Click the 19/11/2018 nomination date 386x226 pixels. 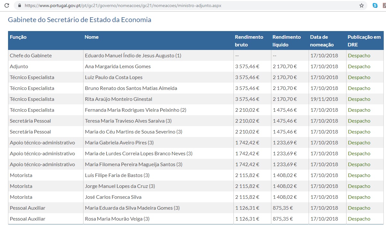click(x=324, y=99)
